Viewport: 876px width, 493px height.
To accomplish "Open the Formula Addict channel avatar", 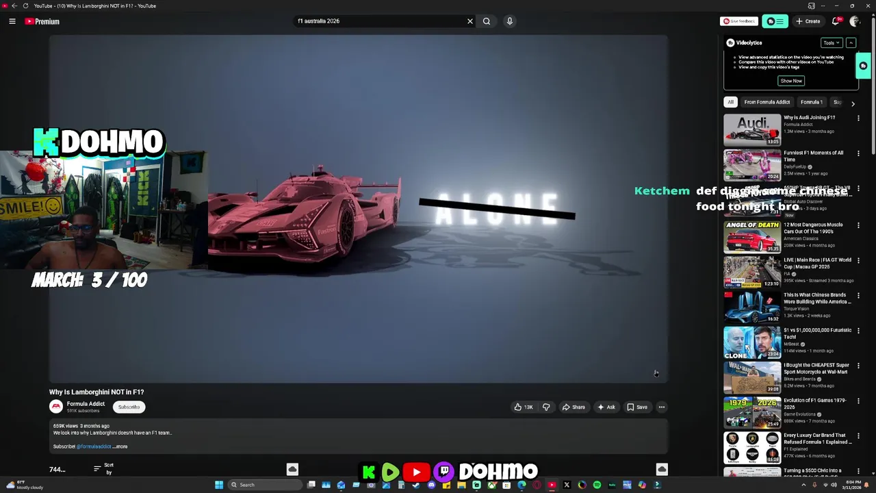I will pyautogui.click(x=56, y=407).
